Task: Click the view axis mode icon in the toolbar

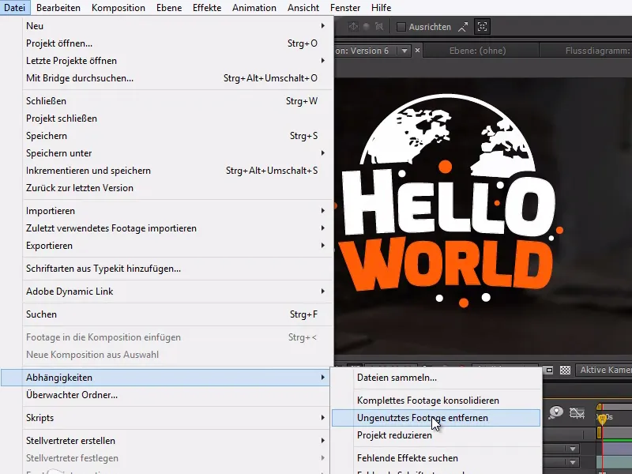Action: pyautogui.click(x=379, y=27)
